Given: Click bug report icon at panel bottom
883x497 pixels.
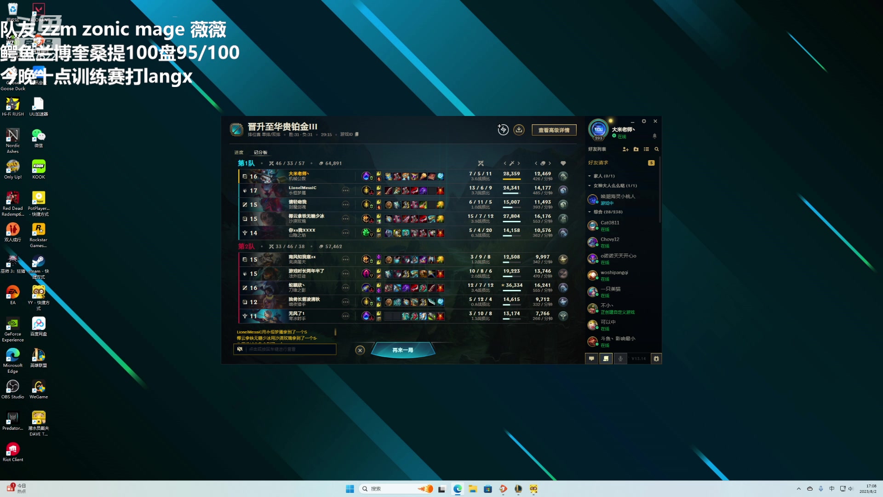Looking at the screenshot, I should [656, 358].
